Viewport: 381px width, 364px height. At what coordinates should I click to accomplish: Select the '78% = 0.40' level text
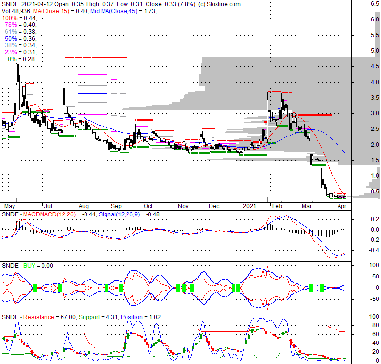click(21, 25)
